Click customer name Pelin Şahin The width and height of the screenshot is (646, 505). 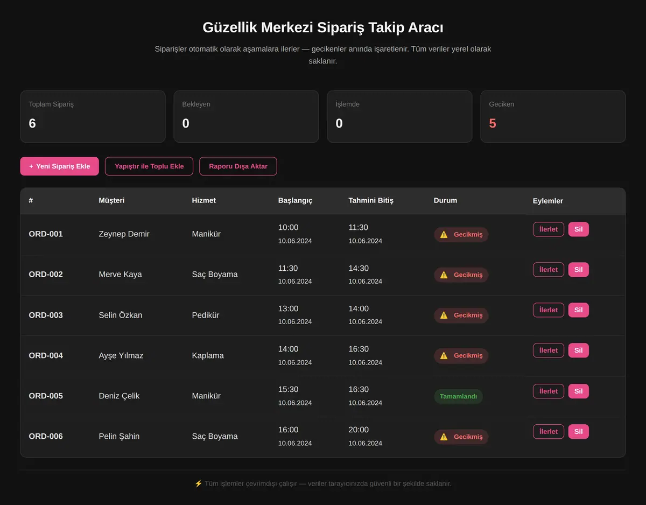(x=119, y=437)
